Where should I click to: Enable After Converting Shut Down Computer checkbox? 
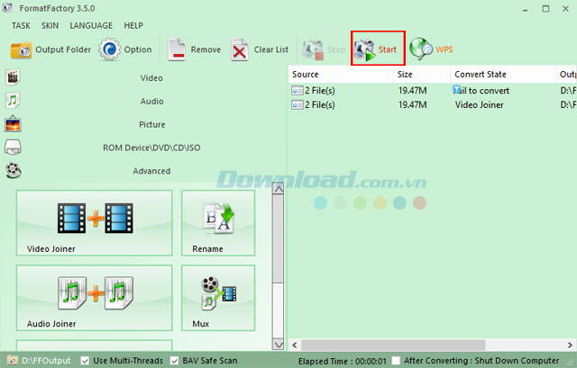tap(396, 361)
